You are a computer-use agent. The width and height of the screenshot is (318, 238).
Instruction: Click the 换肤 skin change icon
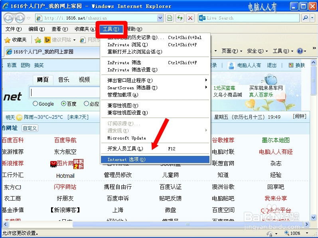click(x=291, y=65)
